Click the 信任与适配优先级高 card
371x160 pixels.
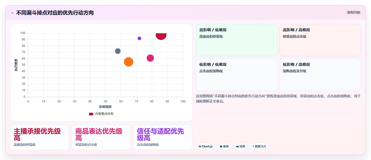coord(163,137)
